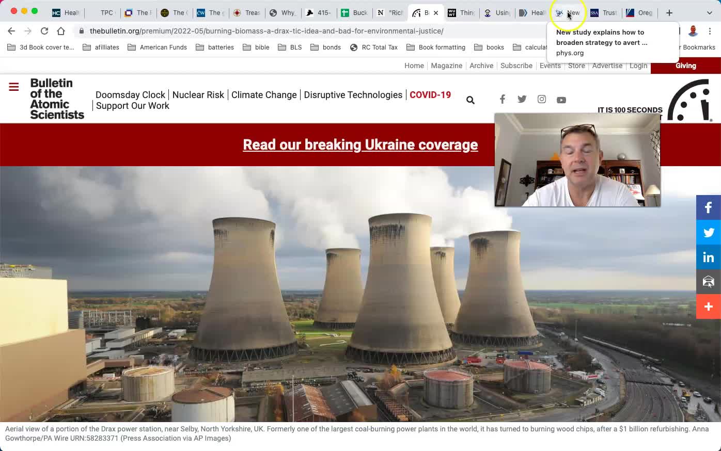This screenshot has height=451, width=721.
Task: Open the Chrome three-dot menu
Action: point(710,31)
